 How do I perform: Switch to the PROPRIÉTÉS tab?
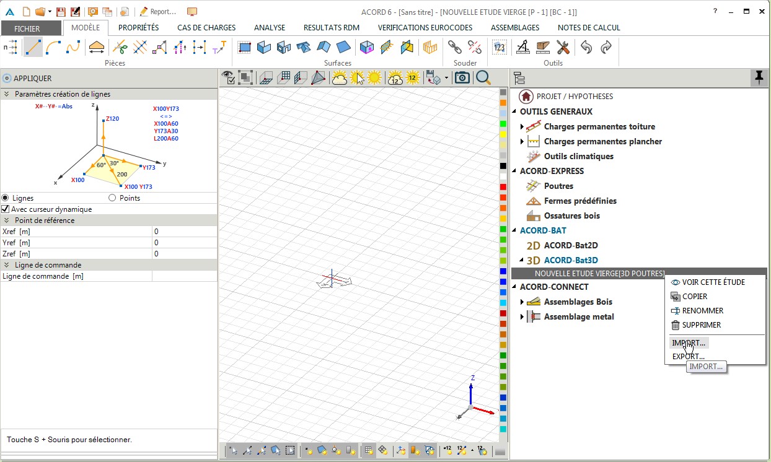click(x=139, y=28)
